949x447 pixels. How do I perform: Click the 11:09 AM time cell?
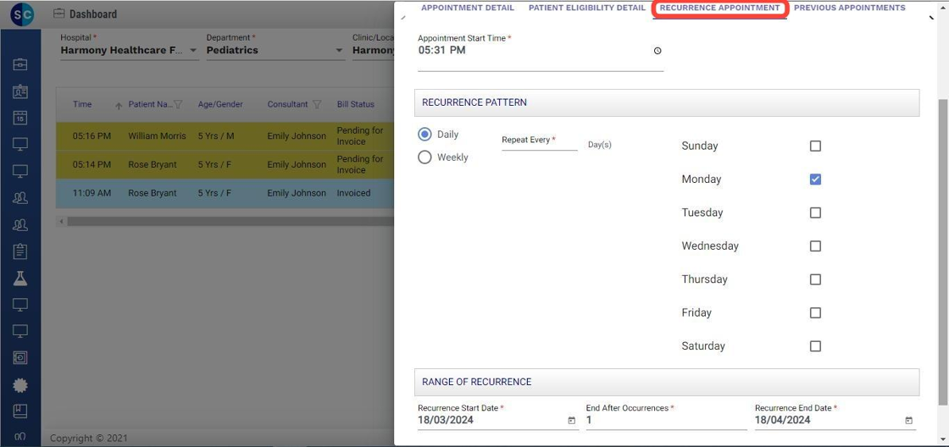92,193
